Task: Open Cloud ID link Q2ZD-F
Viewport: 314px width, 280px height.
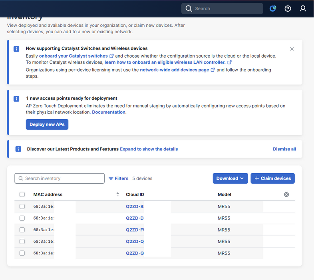Action: click(135, 230)
